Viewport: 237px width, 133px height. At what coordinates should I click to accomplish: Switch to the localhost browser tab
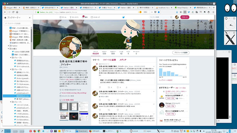click(x=164, y=7)
